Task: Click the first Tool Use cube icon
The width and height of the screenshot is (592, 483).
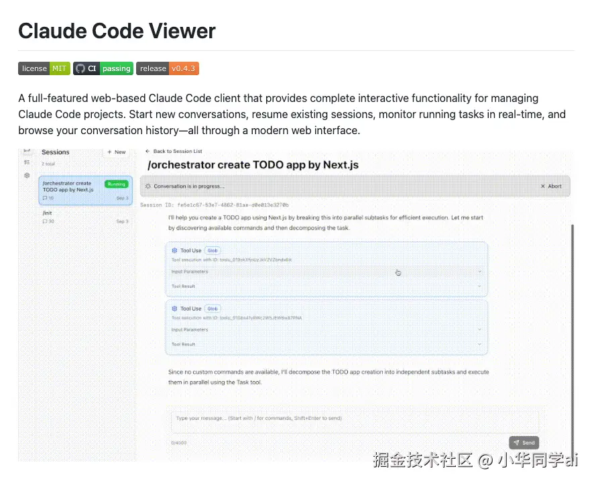Action: (174, 250)
